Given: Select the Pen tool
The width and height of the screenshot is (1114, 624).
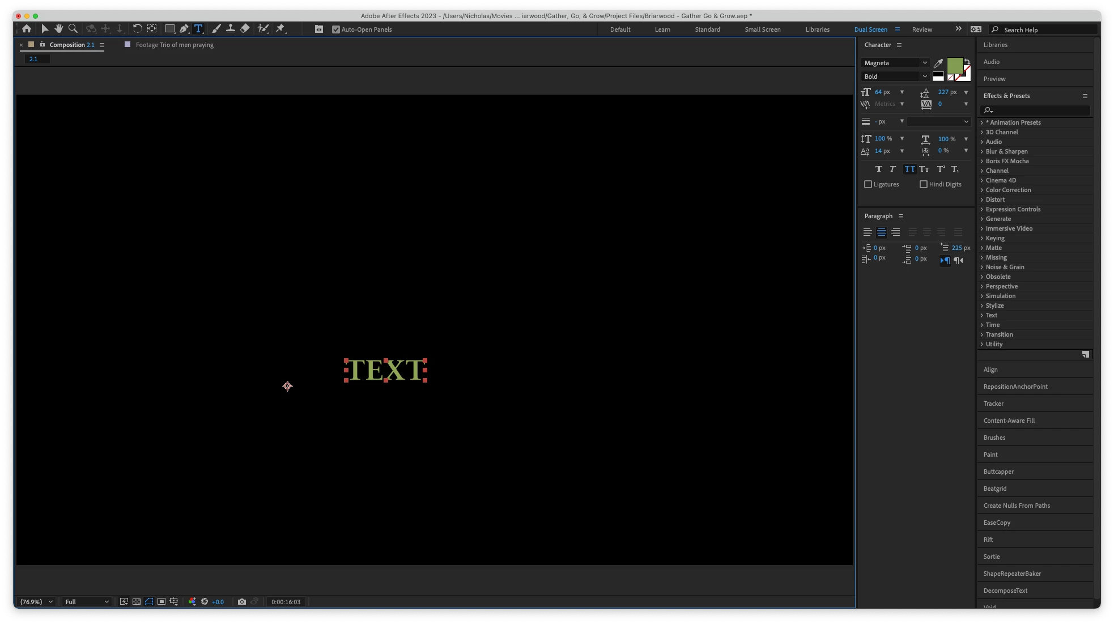Looking at the screenshot, I should [x=184, y=29].
